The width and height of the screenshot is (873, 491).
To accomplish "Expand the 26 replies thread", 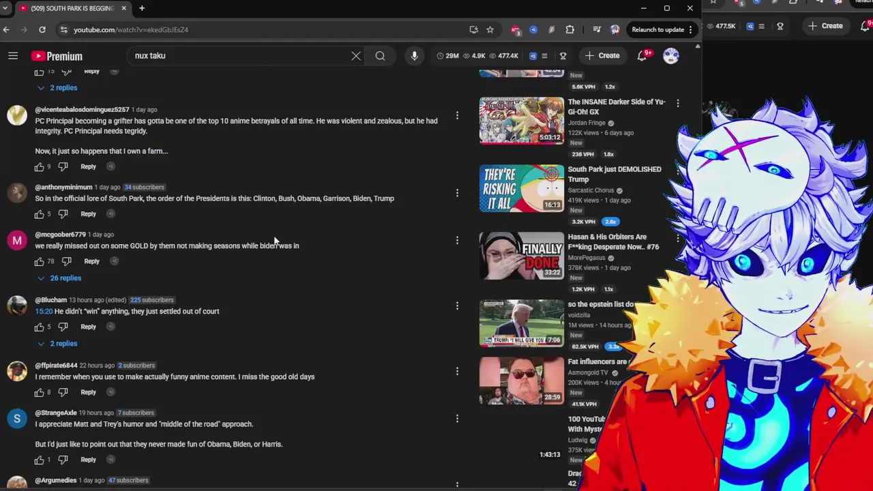I will click(x=59, y=278).
